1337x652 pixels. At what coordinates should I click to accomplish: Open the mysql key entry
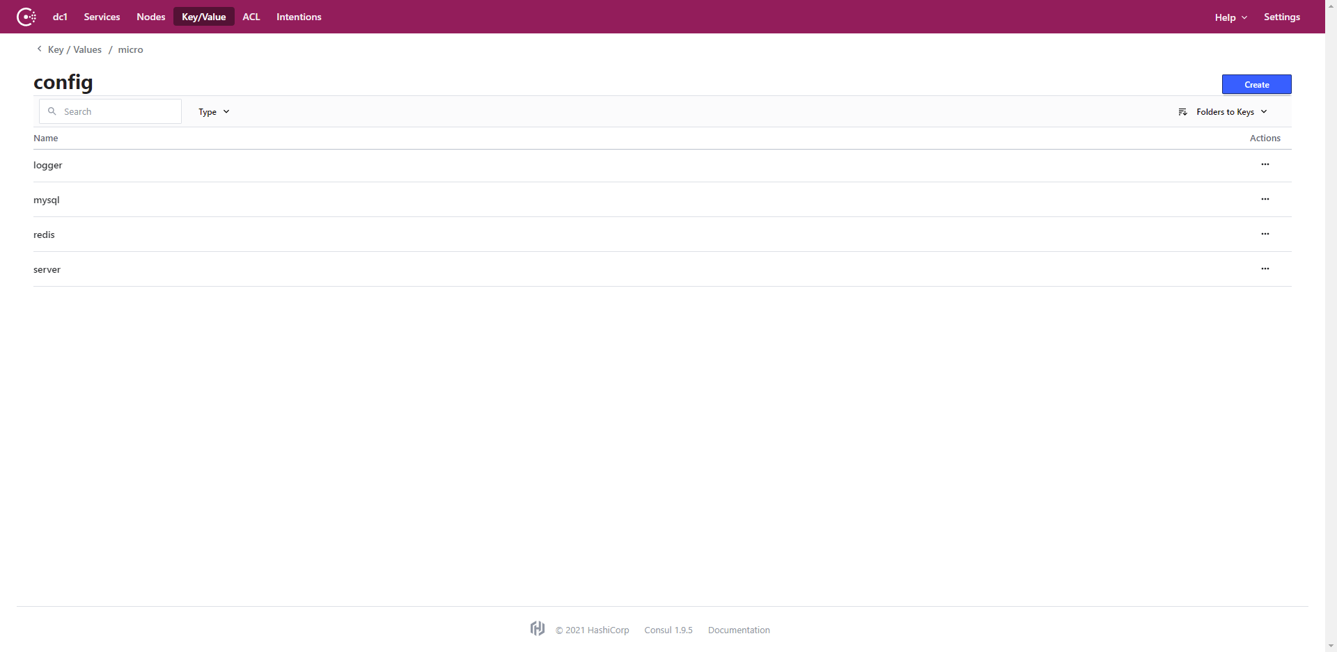tap(47, 200)
